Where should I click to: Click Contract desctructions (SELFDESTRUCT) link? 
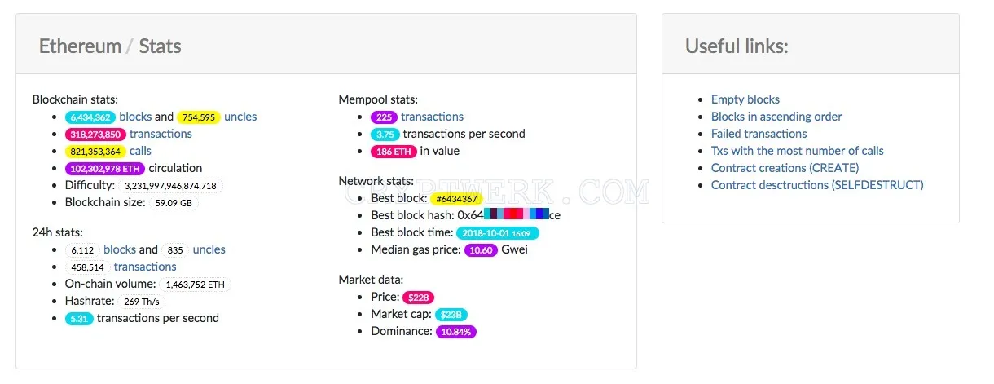[x=817, y=185]
